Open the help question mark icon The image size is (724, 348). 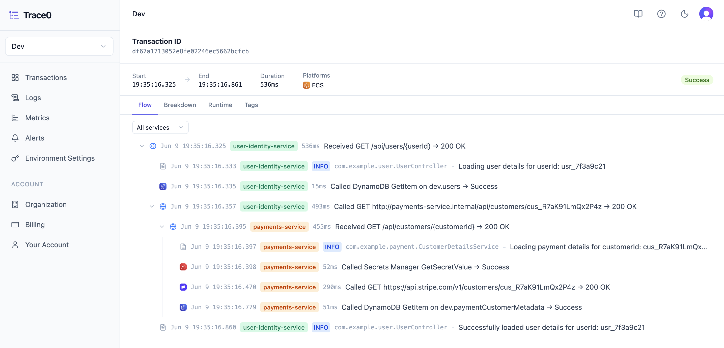661,14
